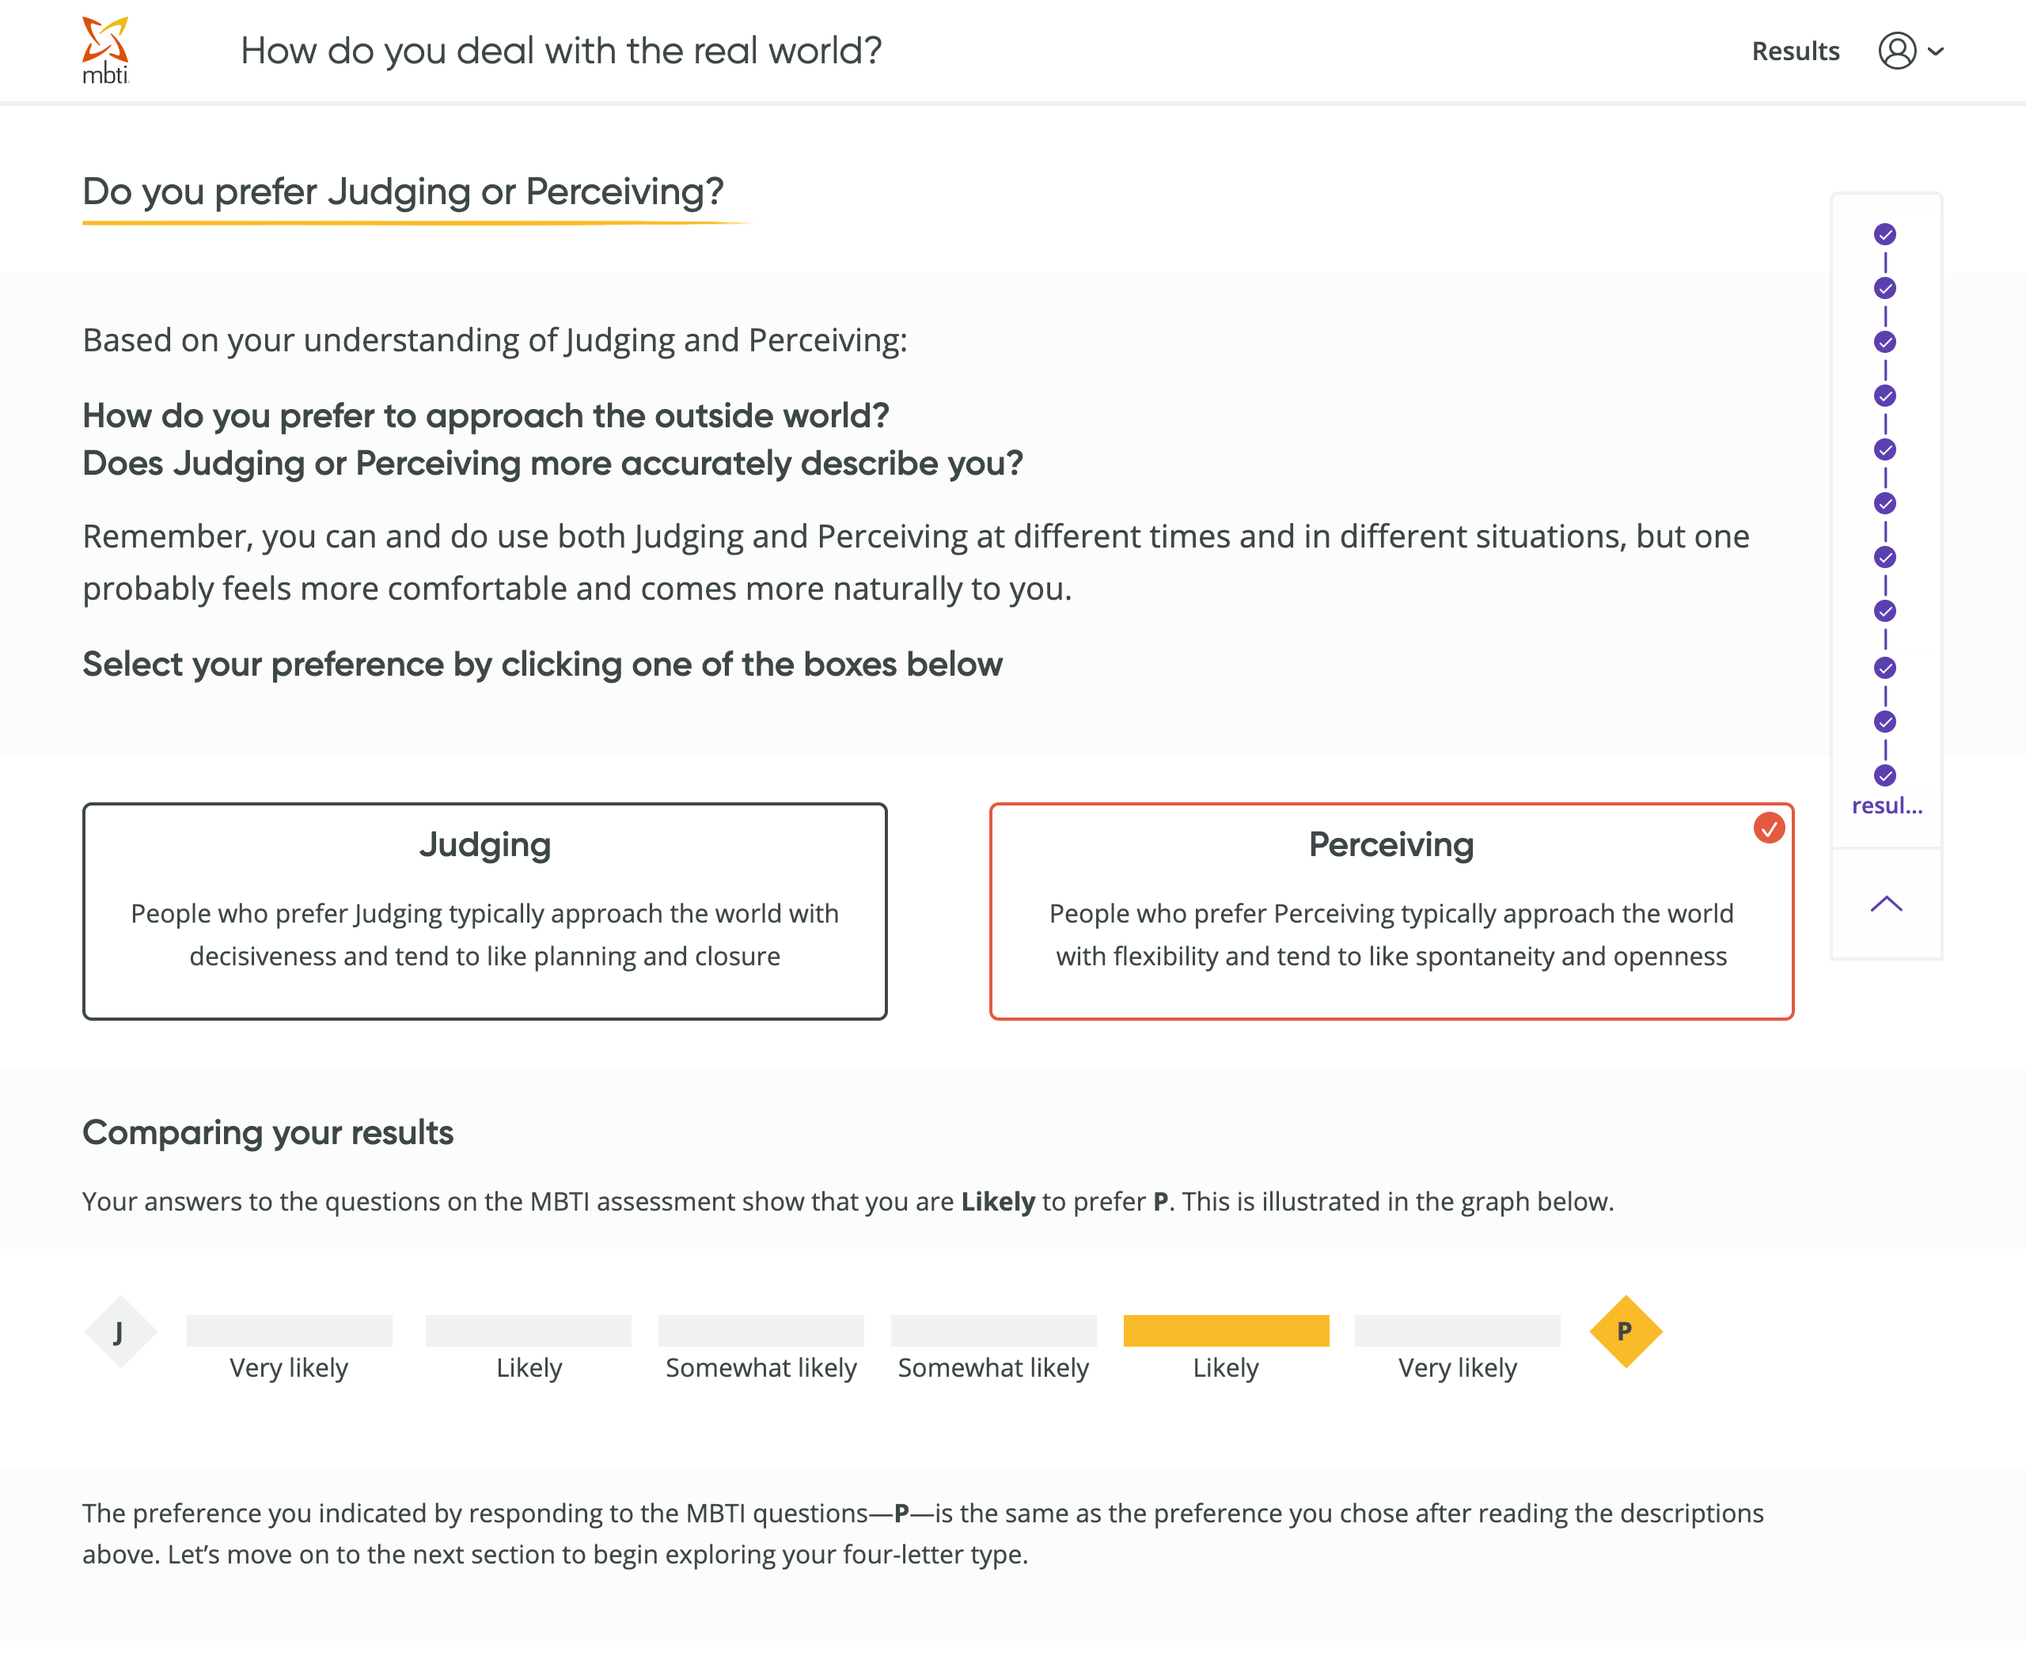
Task: Click the gray J diamond marker
Action: (120, 1332)
